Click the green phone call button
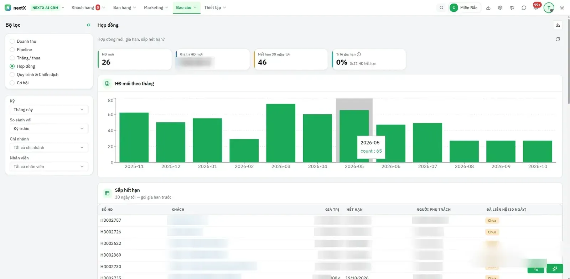 pyautogui.click(x=536, y=269)
